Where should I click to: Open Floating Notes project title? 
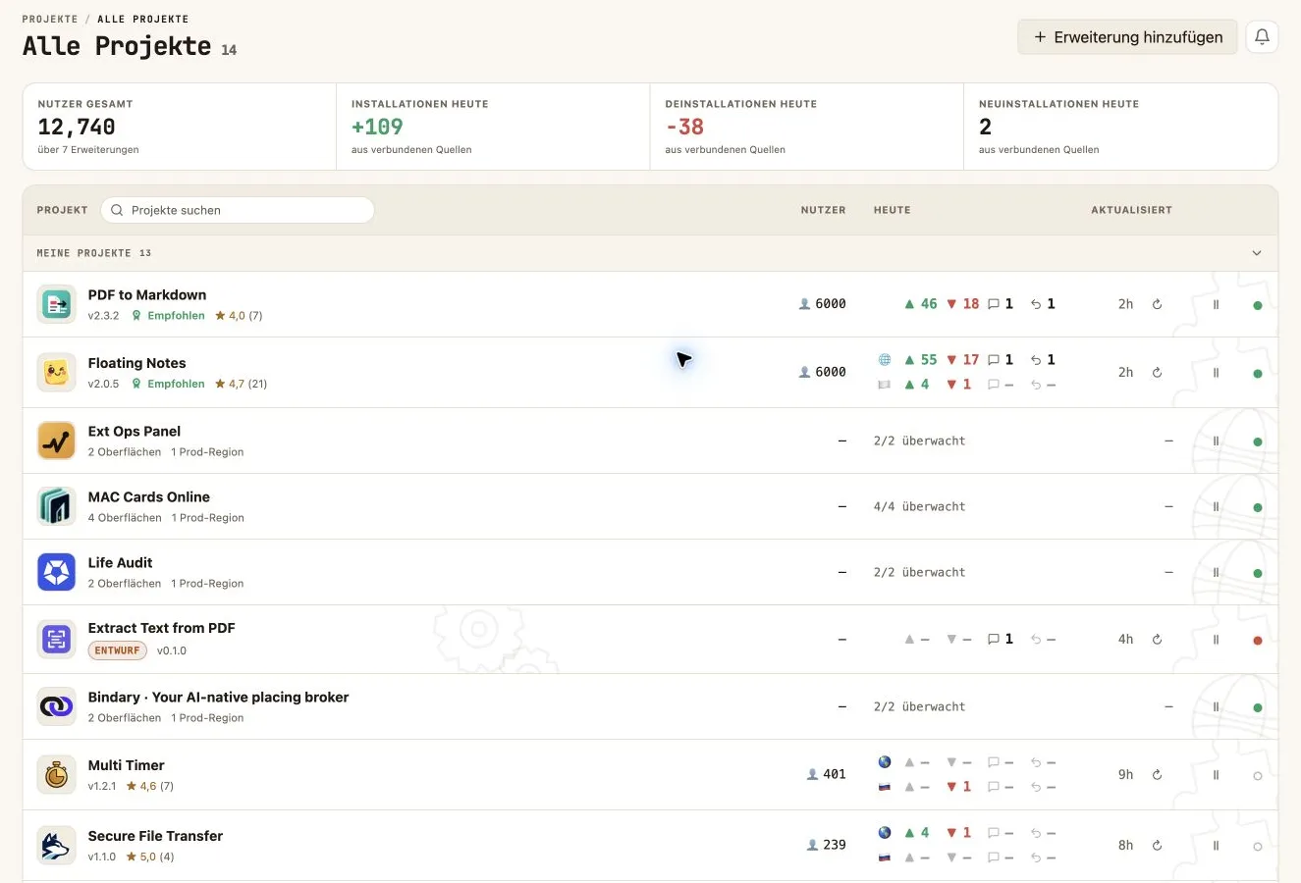pos(136,363)
